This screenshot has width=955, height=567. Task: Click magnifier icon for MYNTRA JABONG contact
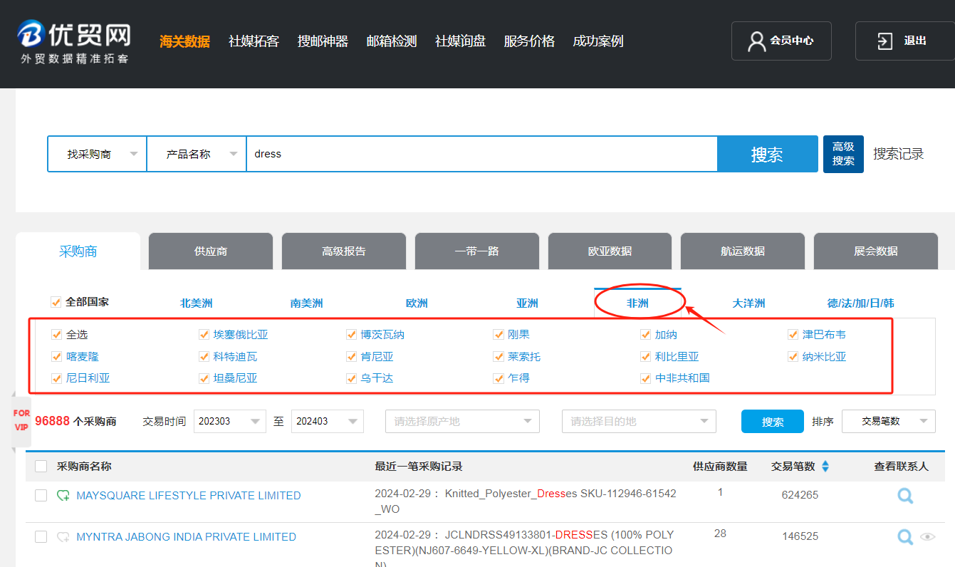tap(905, 537)
